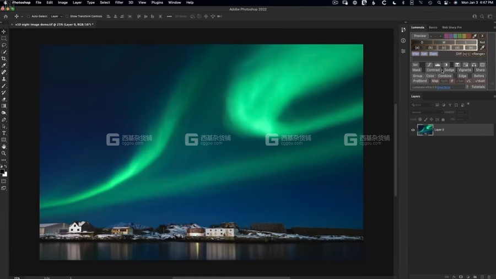Select the Eyedropper tool in the toolbox

4,66
